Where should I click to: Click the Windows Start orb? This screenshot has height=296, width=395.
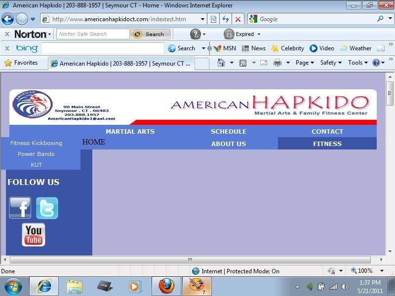click(x=13, y=287)
